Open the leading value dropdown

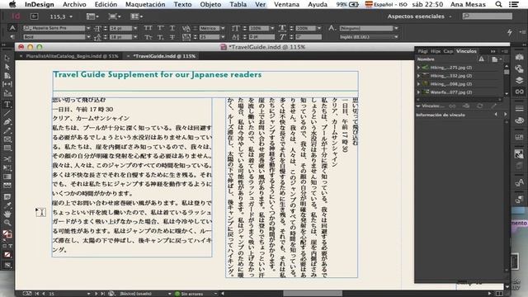[x=135, y=37]
